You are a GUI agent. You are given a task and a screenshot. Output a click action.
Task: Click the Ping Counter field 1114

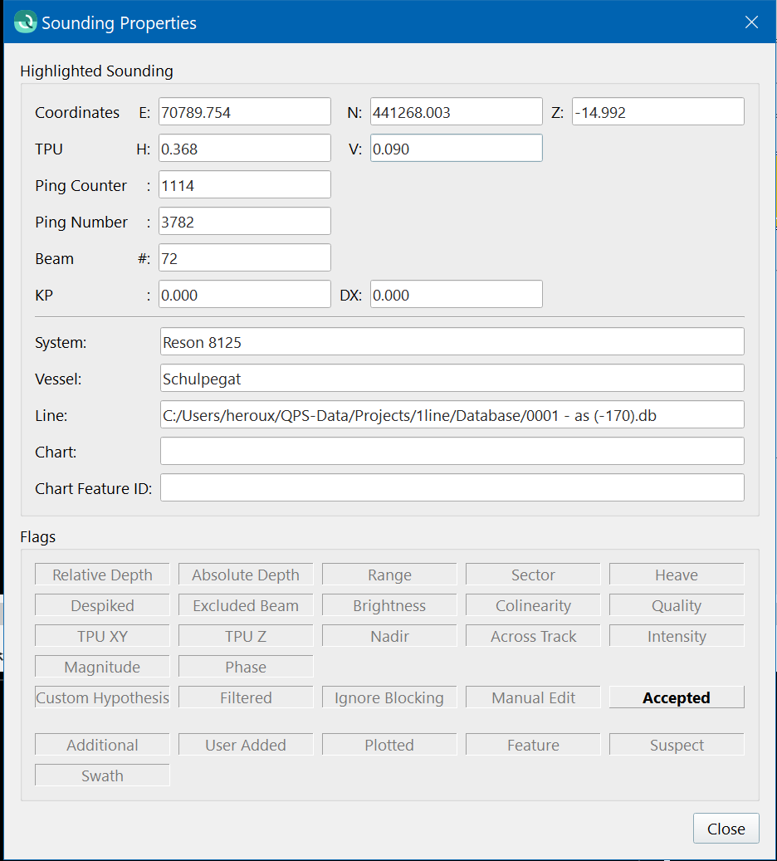245,184
